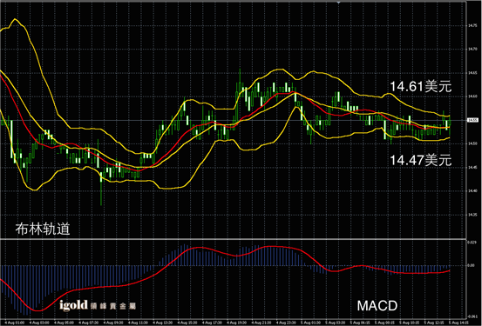
Task: Select the 布林轨道 indicator label
Action: (43, 229)
